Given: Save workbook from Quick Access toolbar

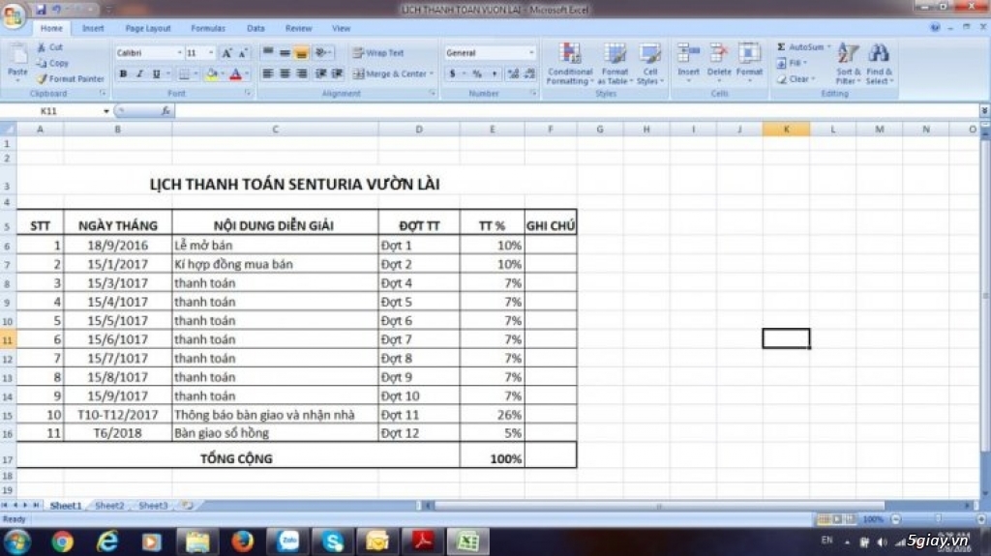Looking at the screenshot, I should point(41,10).
